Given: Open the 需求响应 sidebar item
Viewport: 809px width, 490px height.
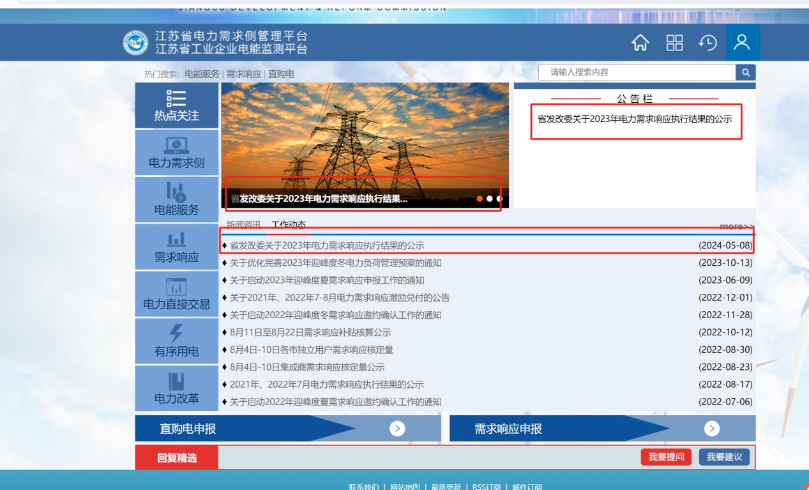Looking at the screenshot, I should 176,247.
